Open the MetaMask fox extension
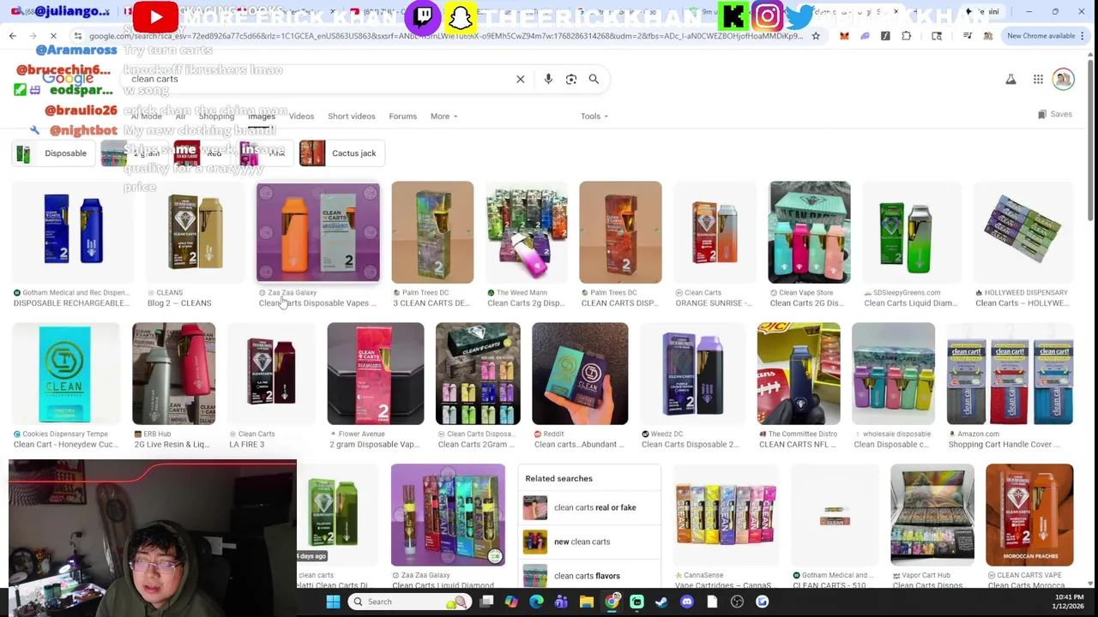This screenshot has height=617, width=1098. (844, 36)
